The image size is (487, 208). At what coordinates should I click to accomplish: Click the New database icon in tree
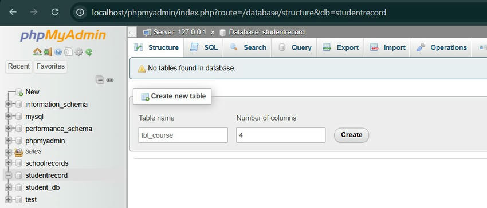coord(19,92)
